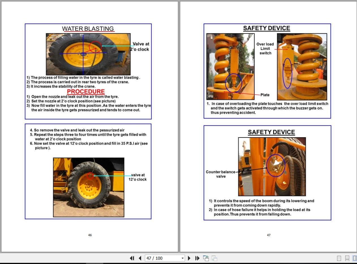Click the tyre photo with valve at 2 o'clock
Image resolution: width=357 pixels, height=264 pixels.
(x=88, y=54)
